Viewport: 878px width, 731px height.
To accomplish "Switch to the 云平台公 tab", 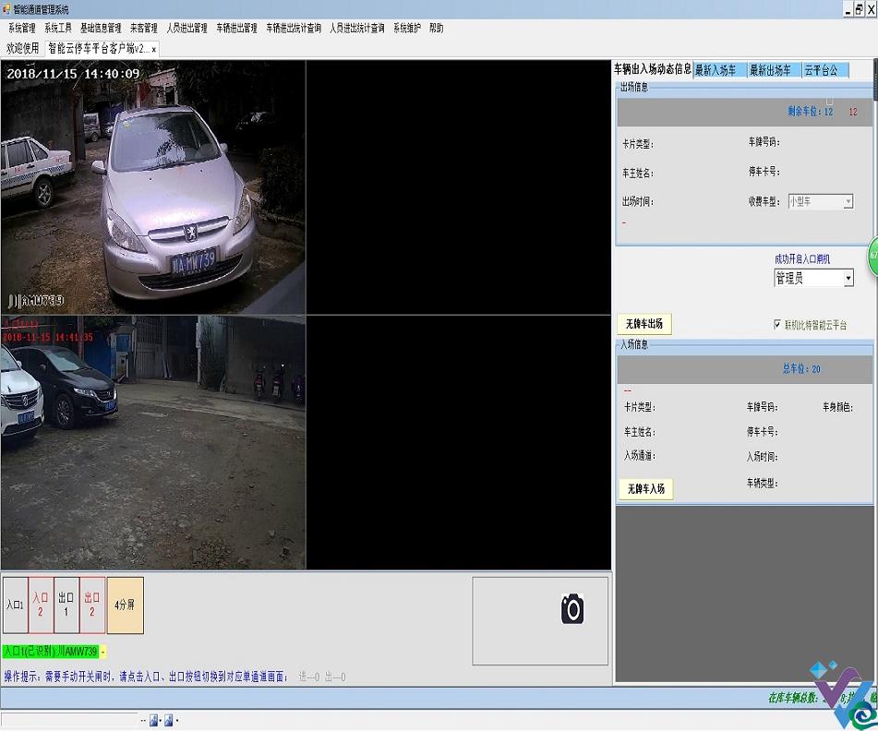I will point(825,70).
